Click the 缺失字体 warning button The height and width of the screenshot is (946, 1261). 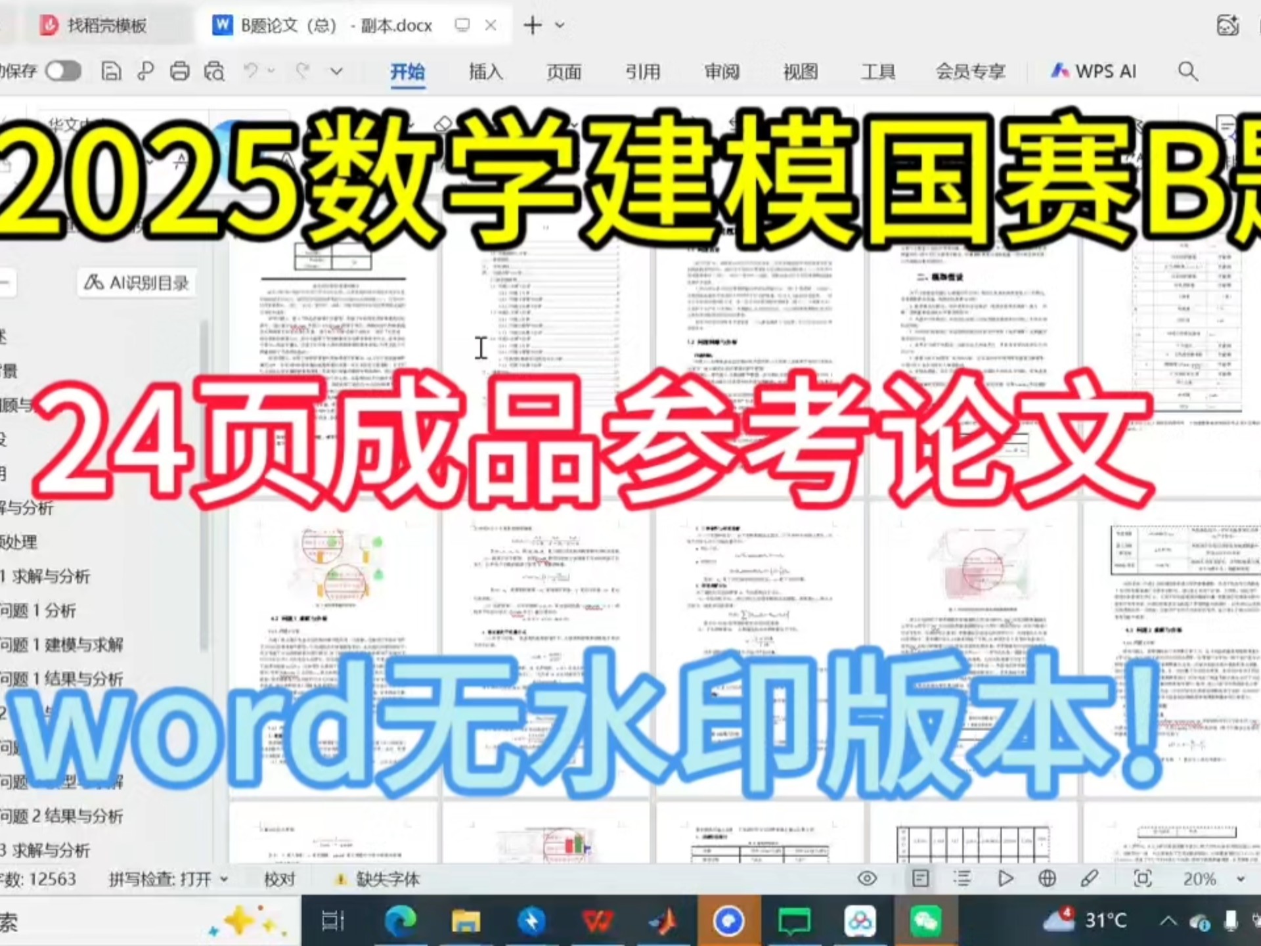click(x=377, y=879)
